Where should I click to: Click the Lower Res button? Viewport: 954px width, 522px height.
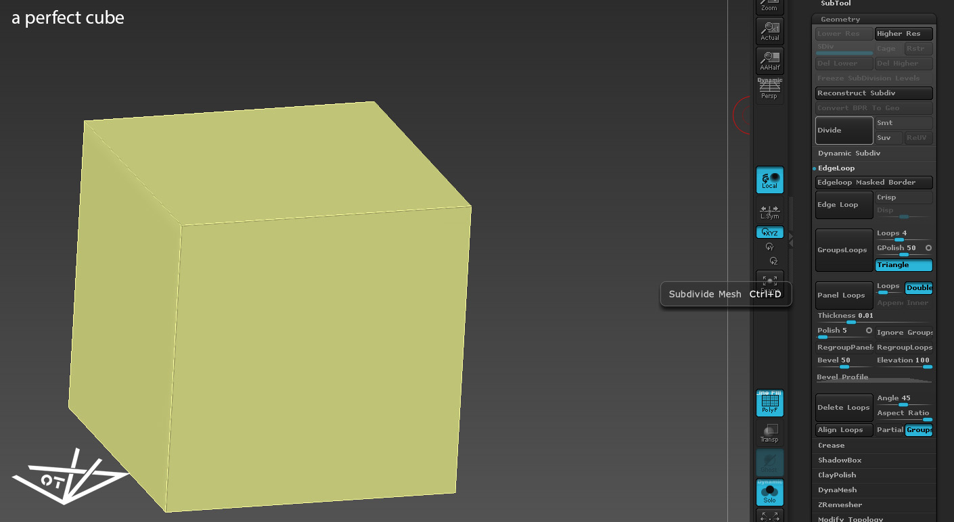click(x=844, y=34)
